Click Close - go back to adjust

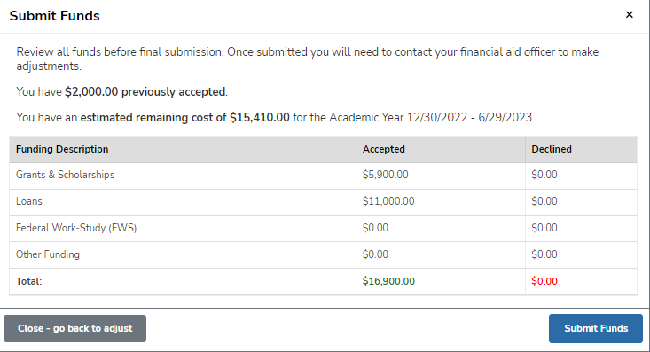(75, 328)
